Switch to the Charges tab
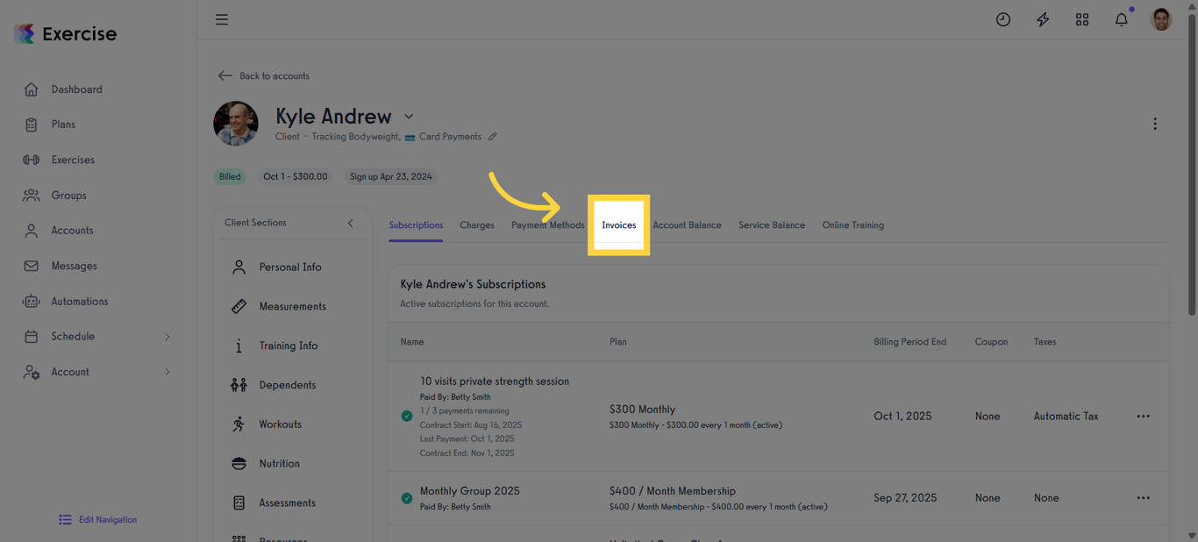 click(x=477, y=225)
